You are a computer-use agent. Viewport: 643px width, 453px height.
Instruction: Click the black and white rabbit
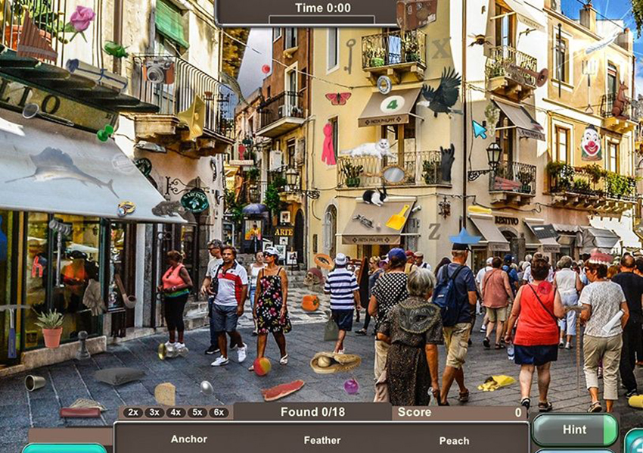point(373,196)
